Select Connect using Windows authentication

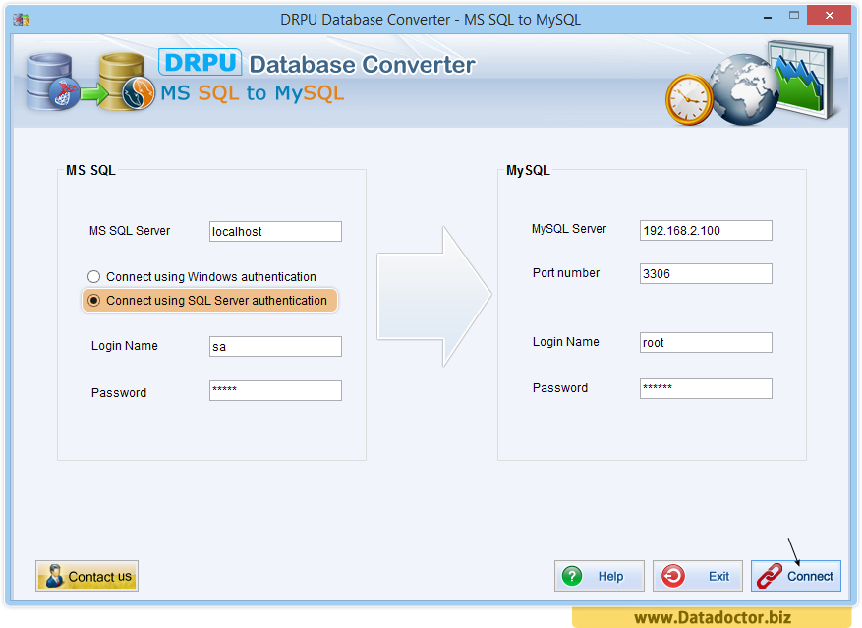point(201,276)
